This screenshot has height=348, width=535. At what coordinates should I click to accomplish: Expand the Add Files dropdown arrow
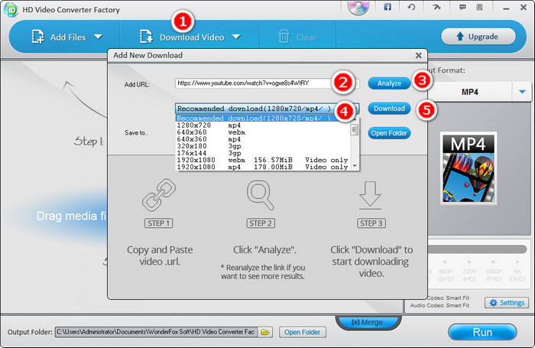click(99, 37)
